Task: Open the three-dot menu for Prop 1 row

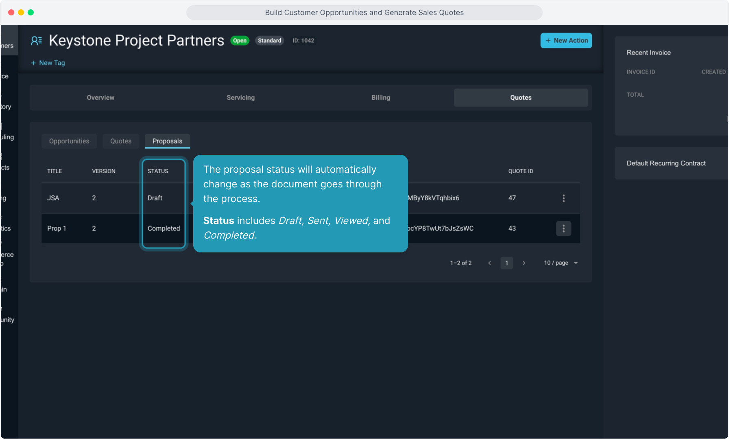Action: tap(563, 228)
